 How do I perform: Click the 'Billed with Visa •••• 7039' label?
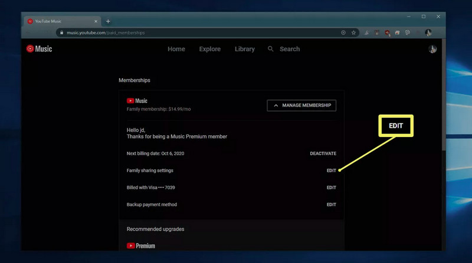click(150, 188)
